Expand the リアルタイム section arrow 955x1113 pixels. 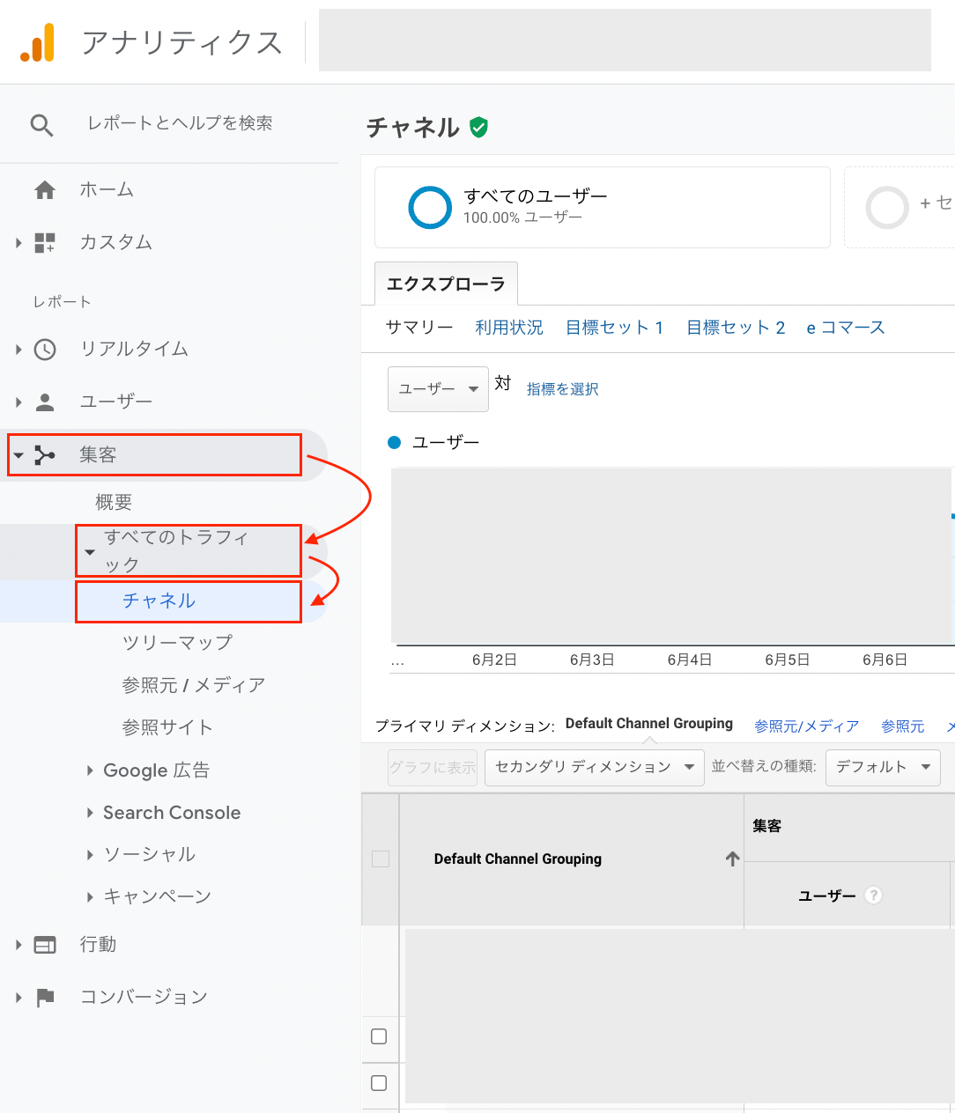(x=19, y=350)
